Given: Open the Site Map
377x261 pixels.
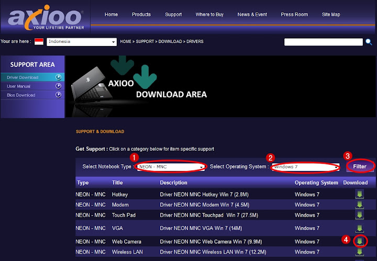Looking at the screenshot, I should tap(331, 15).
